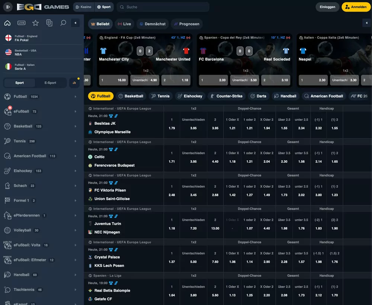The width and height of the screenshot is (372, 305).
Task: Select odds 13.00 for NEC Nijmegen win
Action: pyautogui.click(x=215, y=228)
